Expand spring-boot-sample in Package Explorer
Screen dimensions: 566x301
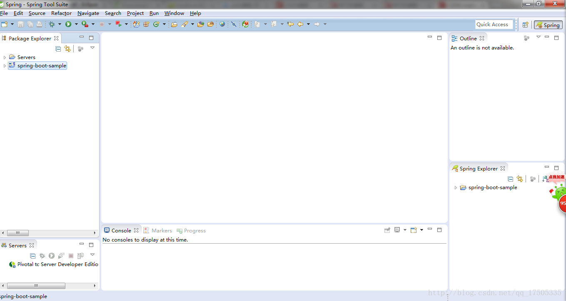coord(5,66)
